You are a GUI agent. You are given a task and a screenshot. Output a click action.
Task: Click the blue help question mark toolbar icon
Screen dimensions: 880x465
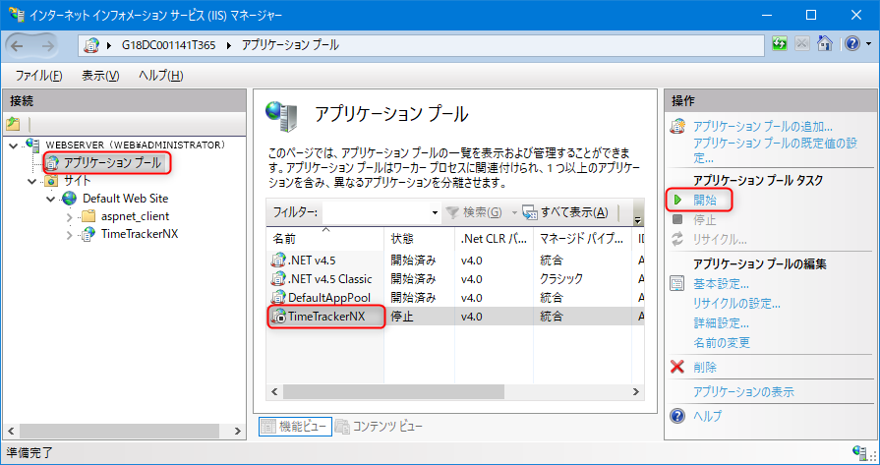click(851, 44)
